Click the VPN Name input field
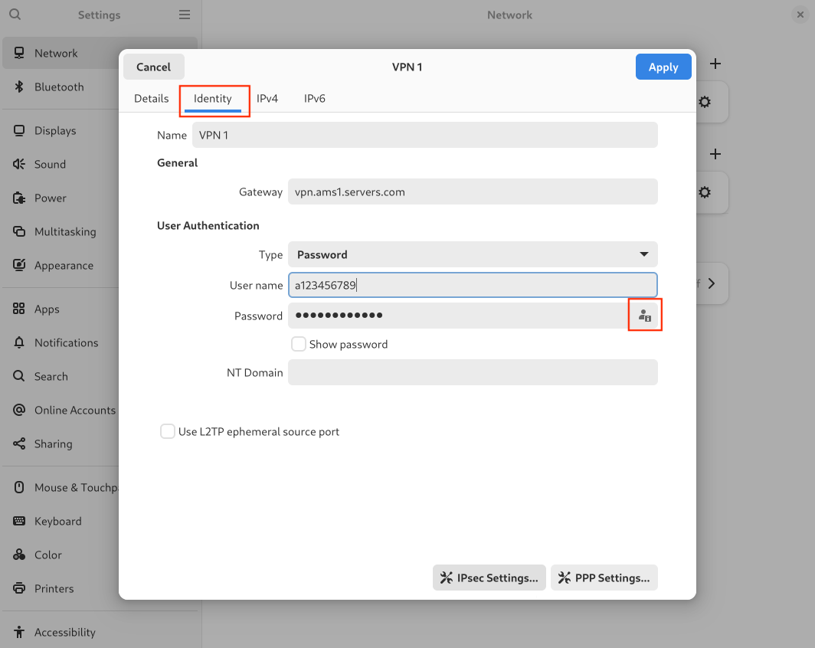This screenshot has width=815, height=648. click(424, 135)
